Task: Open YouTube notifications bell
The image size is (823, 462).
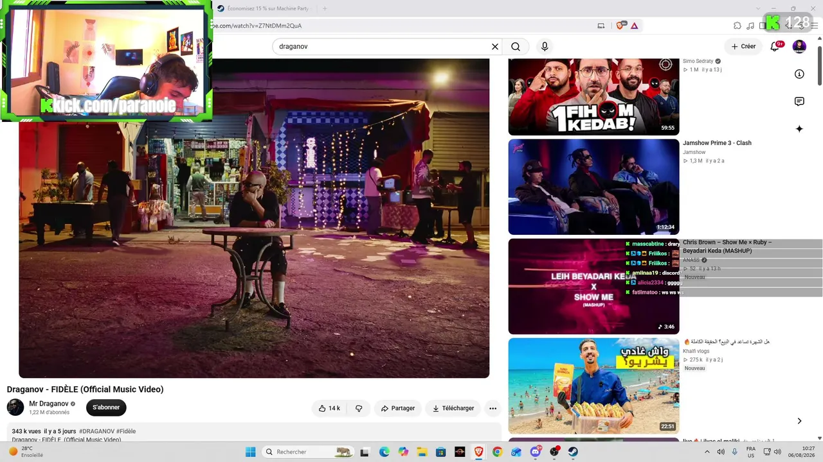Action: point(775,46)
